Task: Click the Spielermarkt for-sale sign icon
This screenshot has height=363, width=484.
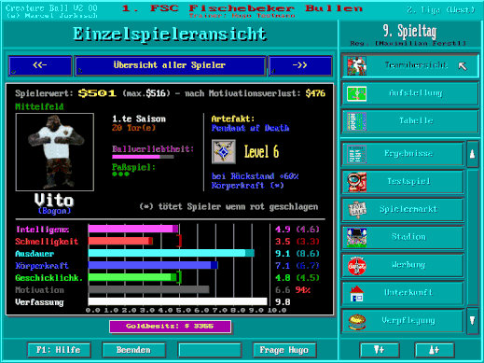Action: point(356,210)
